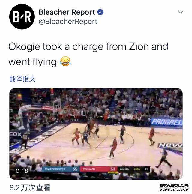This screenshot has height=194, width=192.
Task: Click the DEDECMS.COM watermark logo
Action: 174,188
